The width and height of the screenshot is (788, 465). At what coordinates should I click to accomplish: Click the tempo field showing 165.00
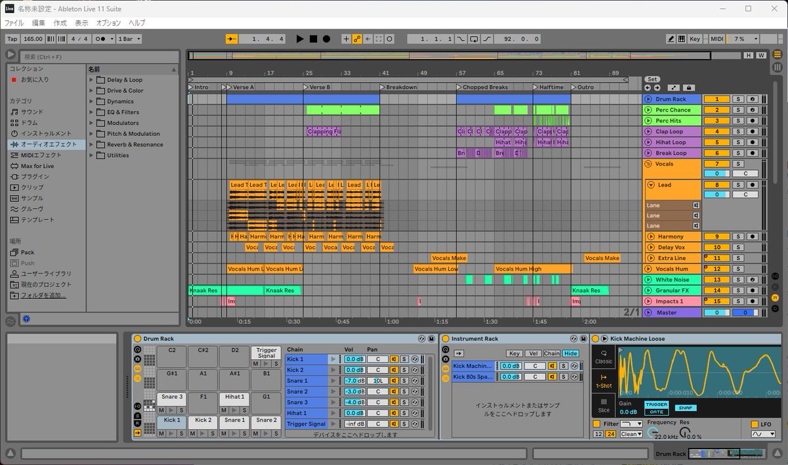click(33, 39)
